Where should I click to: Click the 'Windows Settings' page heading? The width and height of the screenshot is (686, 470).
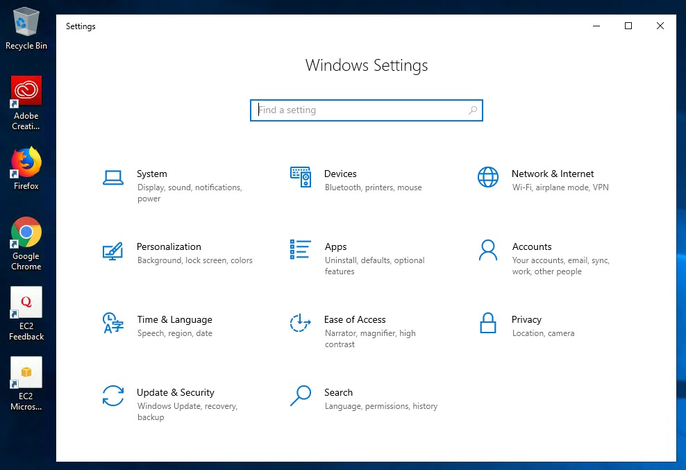[367, 65]
